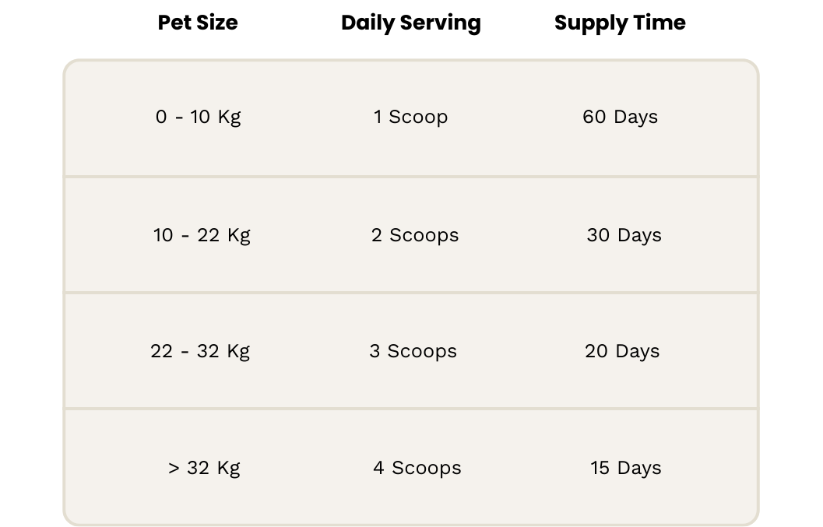
Task: Click the divider below the 10 - 22 Kg row
Action: [x=410, y=293]
